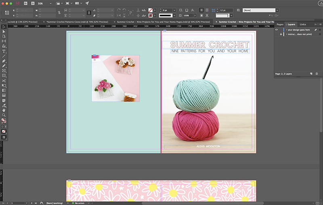Go to next page arrow in status bar
Screen dimensions: 323x205
[31, 203]
